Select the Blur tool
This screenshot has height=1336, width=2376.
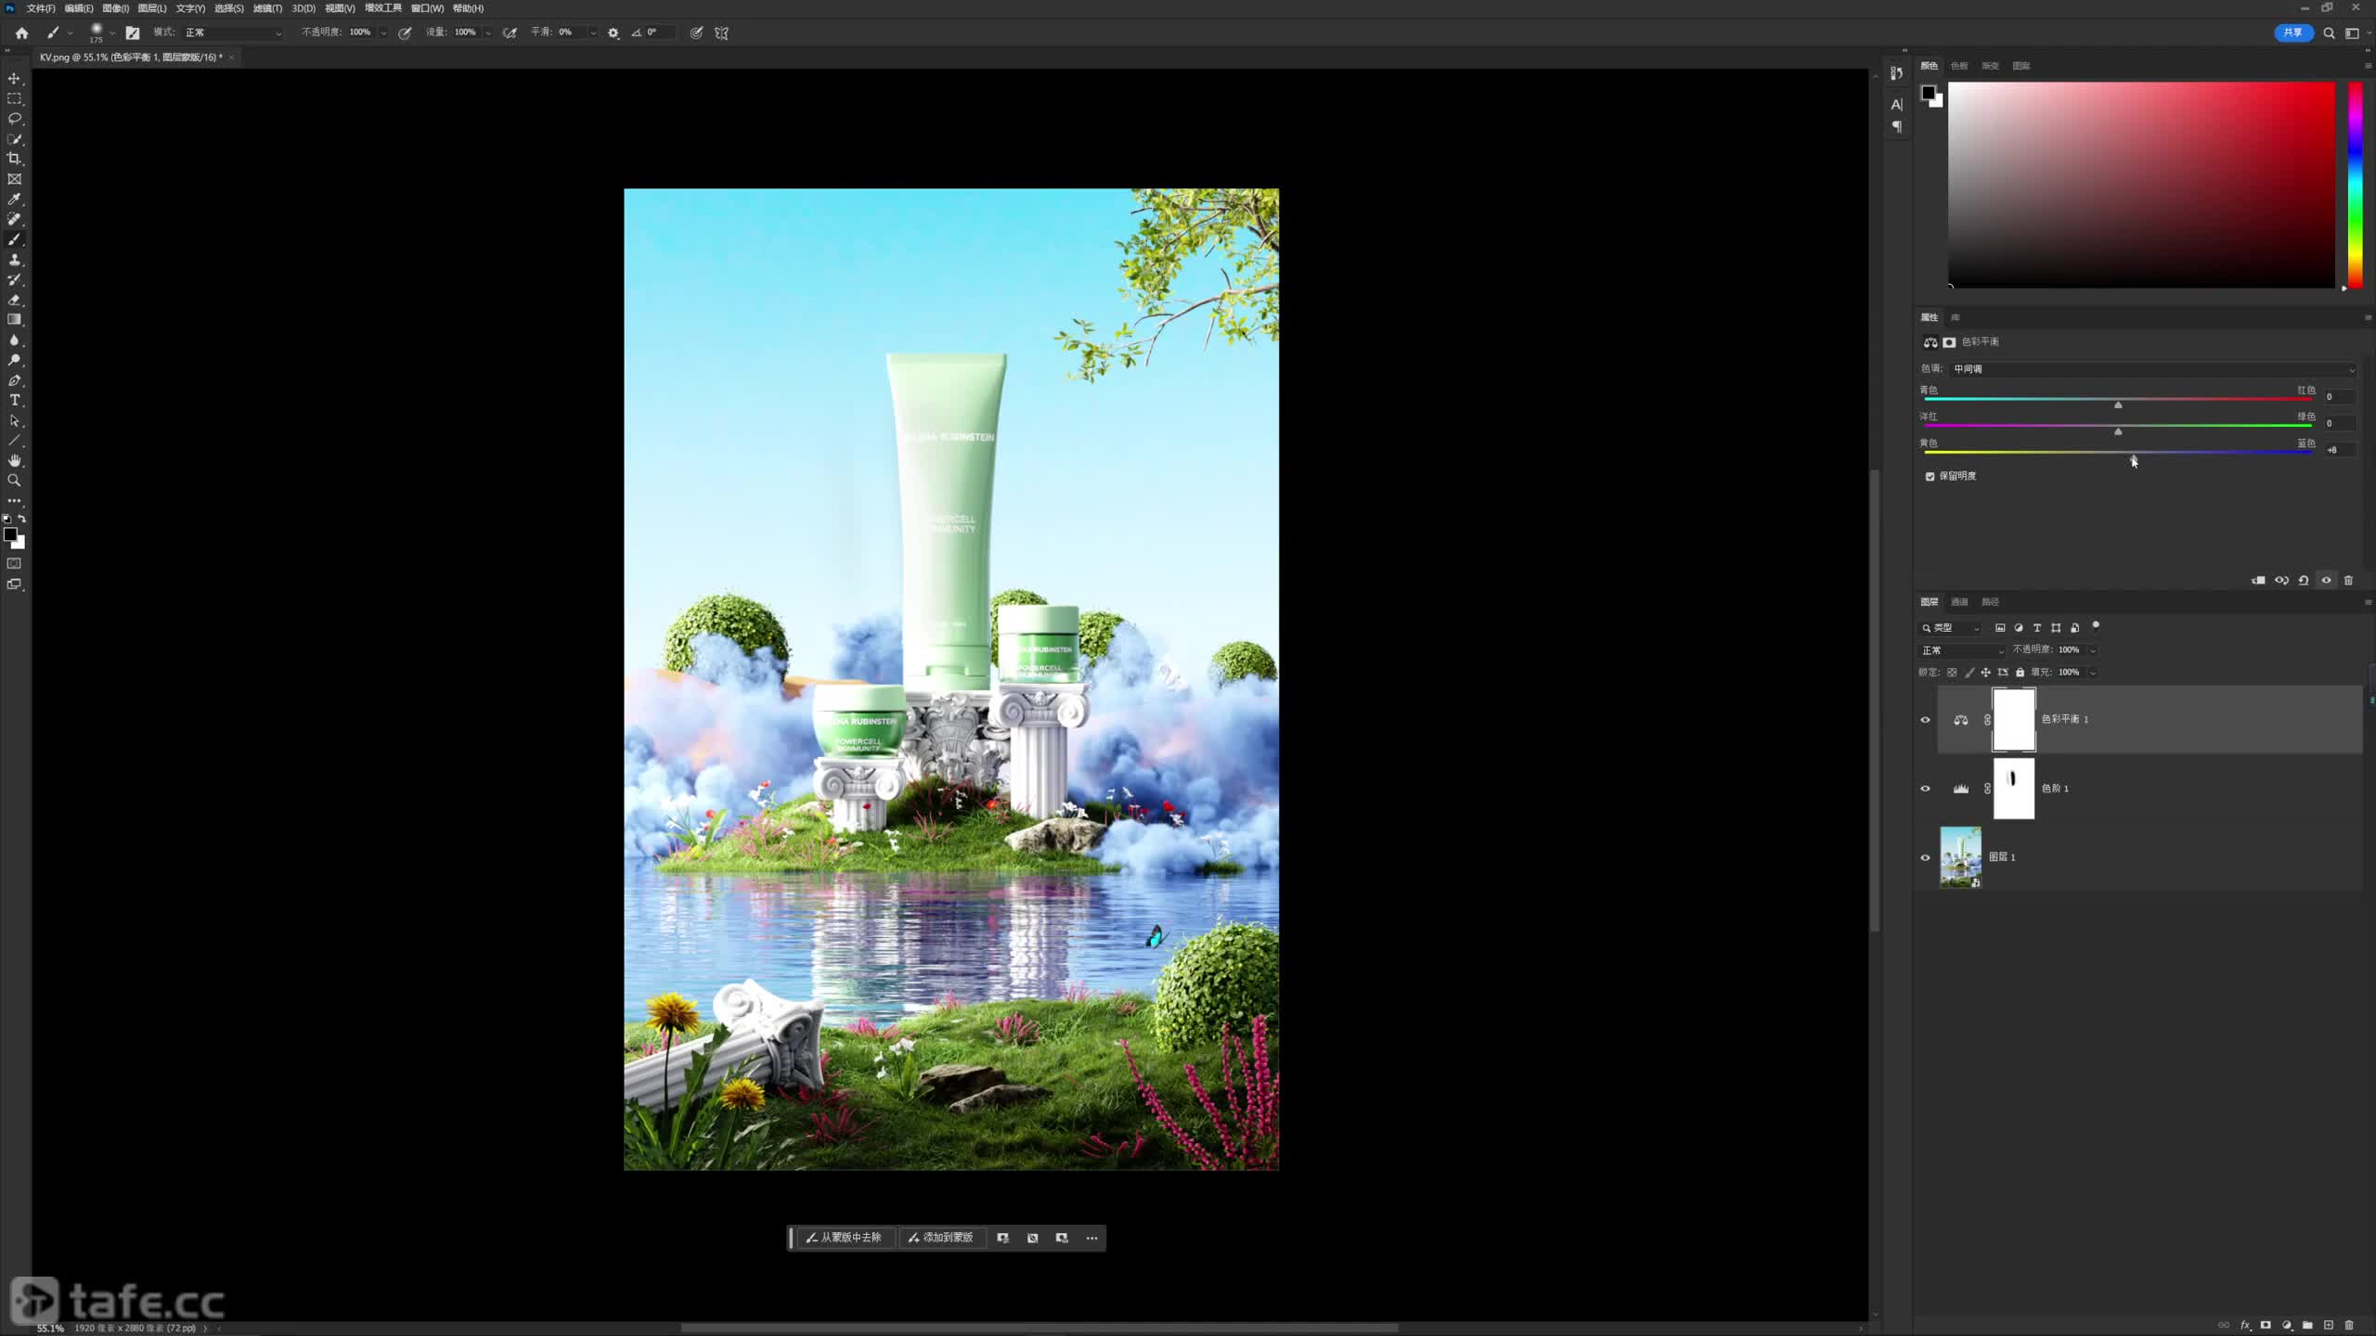[14, 340]
